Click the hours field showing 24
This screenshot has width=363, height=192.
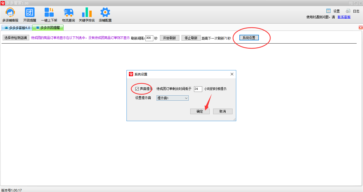click(x=198, y=89)
